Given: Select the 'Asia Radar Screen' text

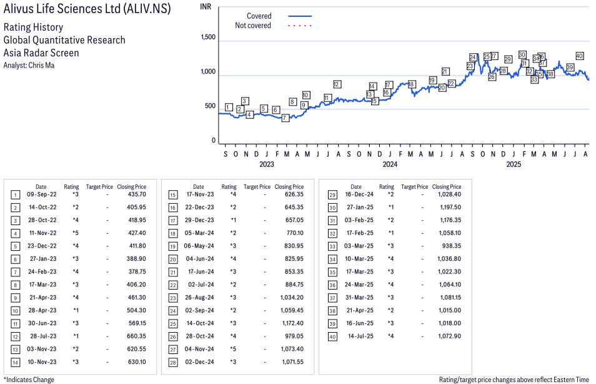Looking at the screenshot, I should (x=41, y=53).
